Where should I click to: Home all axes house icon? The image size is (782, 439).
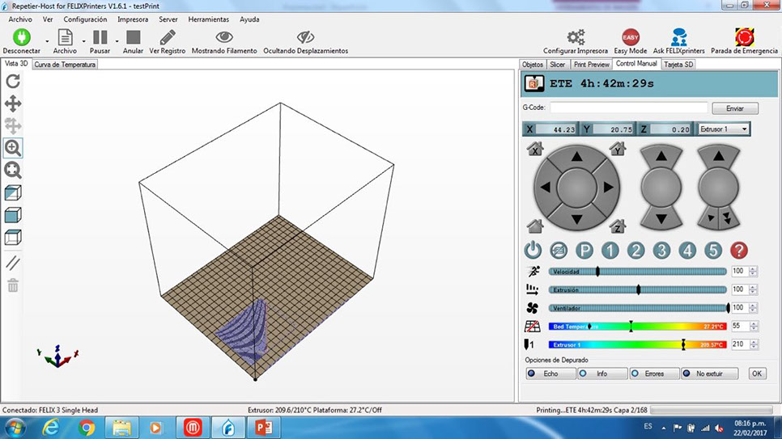(x=535, y=226)
